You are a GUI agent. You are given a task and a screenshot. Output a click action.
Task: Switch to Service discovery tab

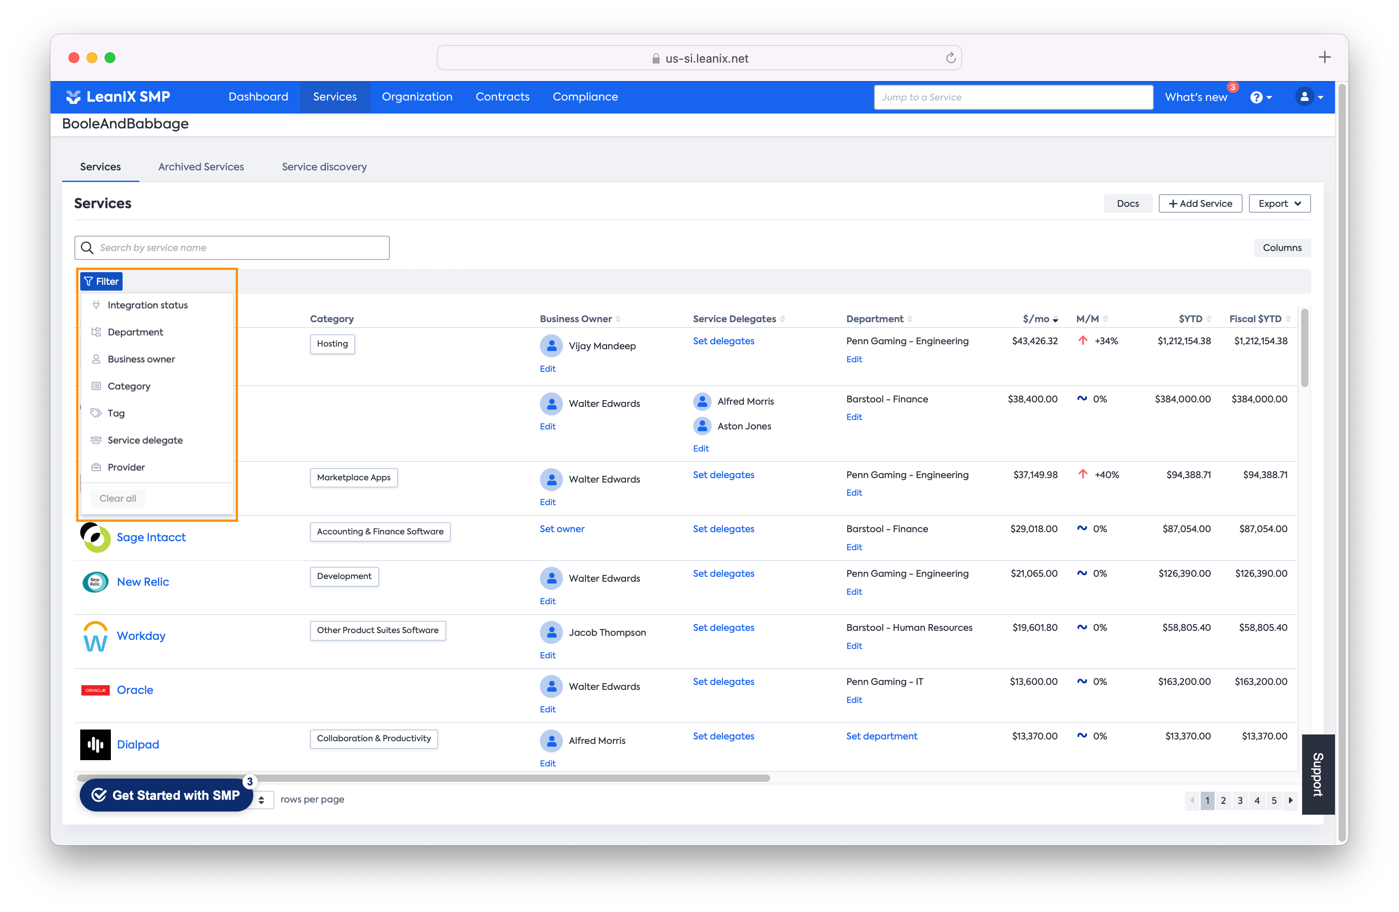(325, 167)
